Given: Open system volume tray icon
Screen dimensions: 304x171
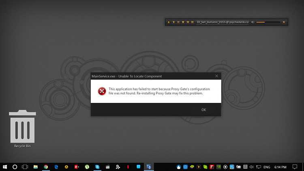Looking at the screenshot, I should tap(252, 167).
